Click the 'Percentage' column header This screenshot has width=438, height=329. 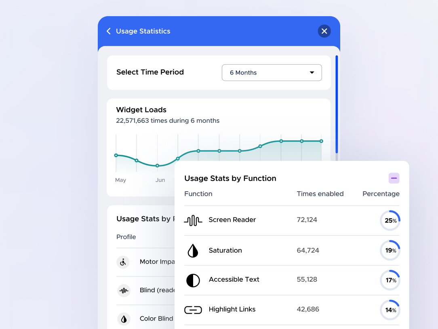381,194
